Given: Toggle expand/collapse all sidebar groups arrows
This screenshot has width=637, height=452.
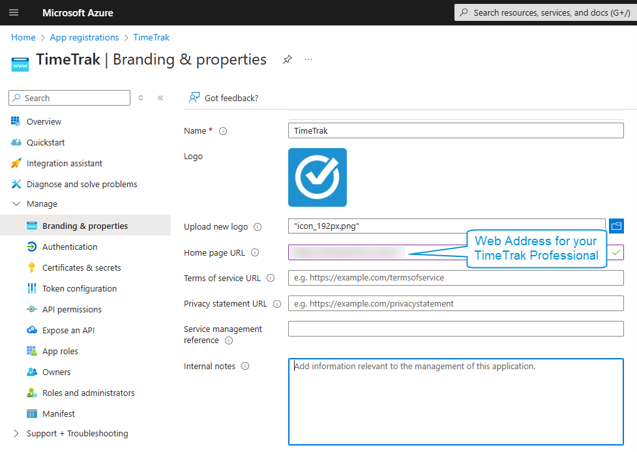Looking at the screenshot, I should pos(141,98).
